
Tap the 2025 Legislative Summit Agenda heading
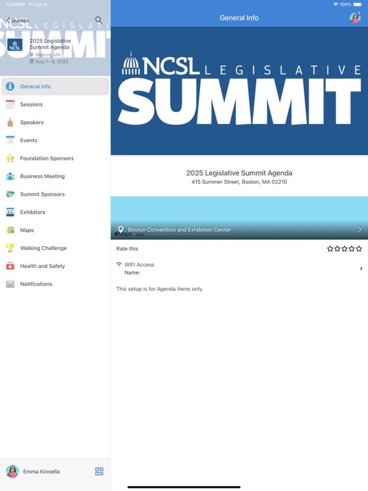tap(239, 173)
